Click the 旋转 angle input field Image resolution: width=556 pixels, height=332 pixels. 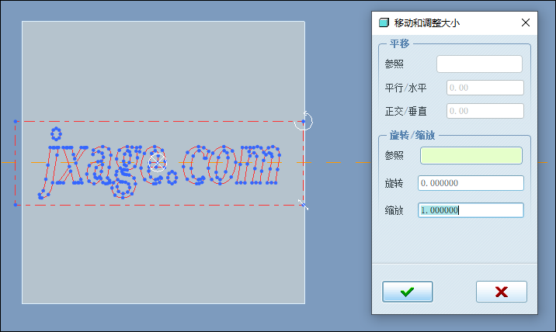471,183
